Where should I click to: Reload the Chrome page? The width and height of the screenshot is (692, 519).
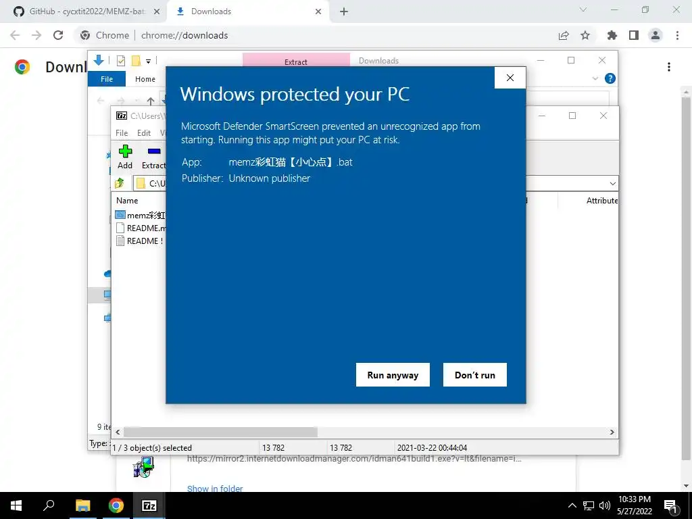pyautogui.click(x=58, y=35)
